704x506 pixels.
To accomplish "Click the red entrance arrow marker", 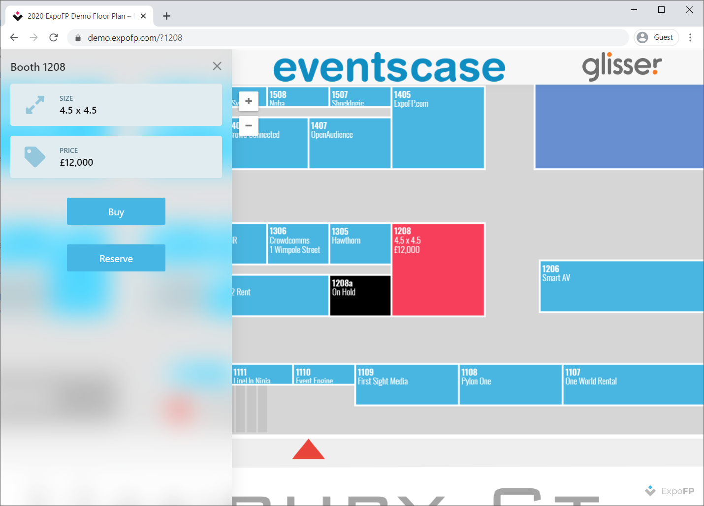I will point(308,449).
